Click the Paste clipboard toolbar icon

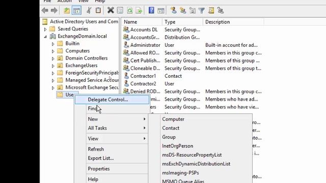(98, 10)
